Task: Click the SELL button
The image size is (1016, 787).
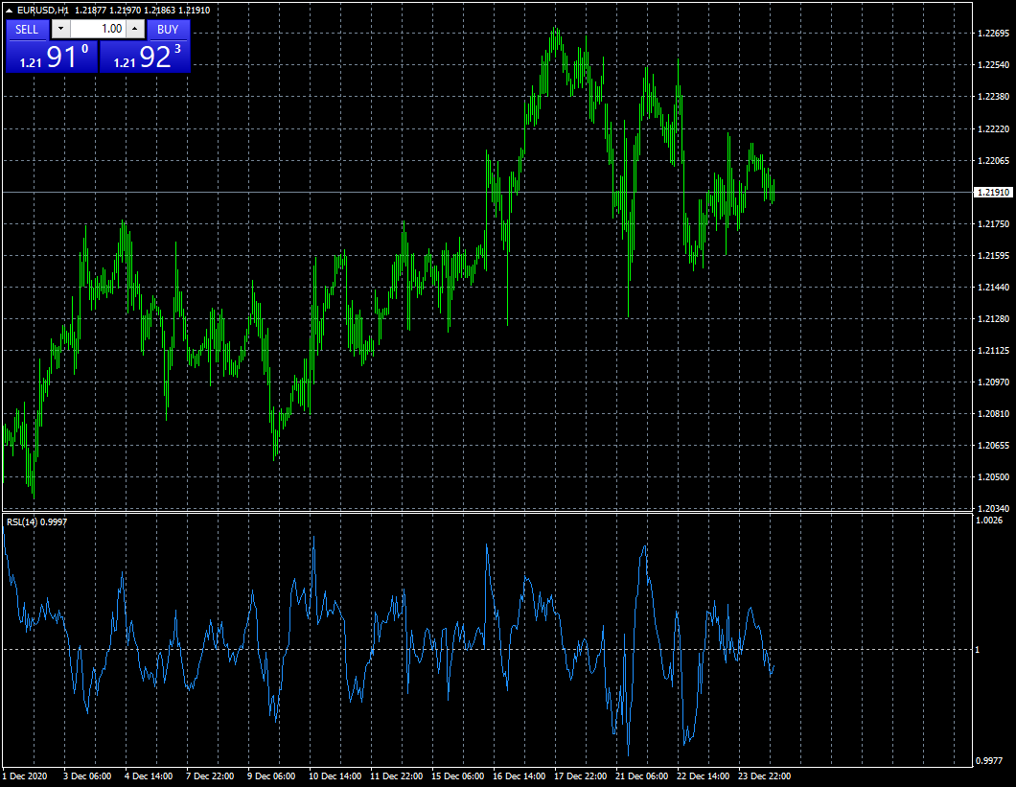Action: coord(27,29)
